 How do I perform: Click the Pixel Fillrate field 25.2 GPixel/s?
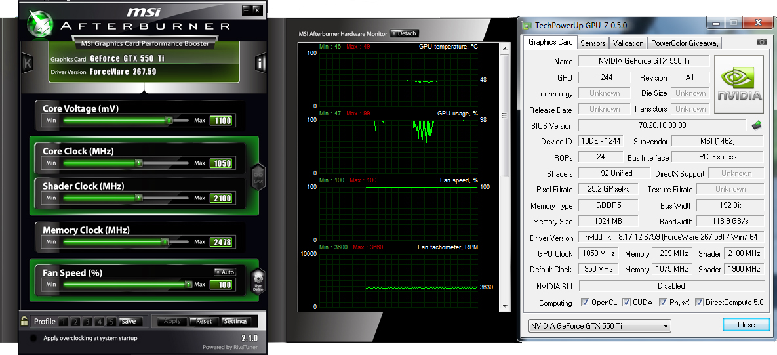(x=608, y=189)
